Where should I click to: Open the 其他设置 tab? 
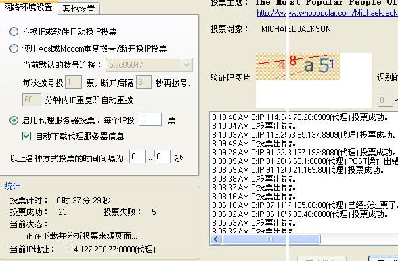(x=79, y=8)
